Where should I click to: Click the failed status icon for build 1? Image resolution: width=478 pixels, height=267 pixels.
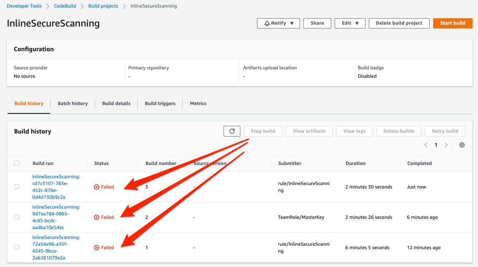[x=97, y=248]
